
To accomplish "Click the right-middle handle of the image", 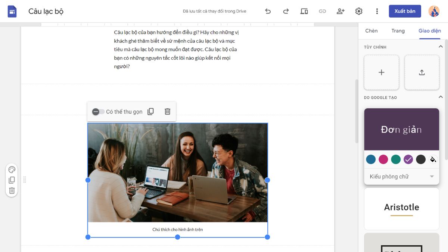I will click(x=267, y=180).
